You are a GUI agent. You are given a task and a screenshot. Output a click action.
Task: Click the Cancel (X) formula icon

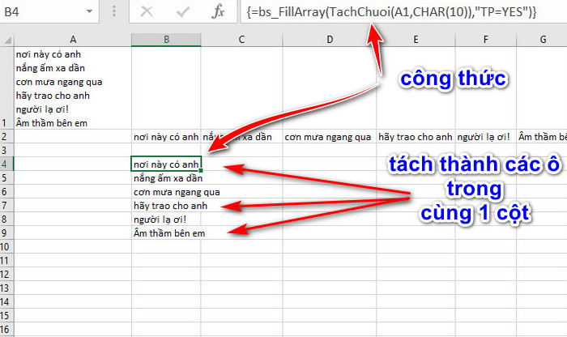tap(147, 11)
